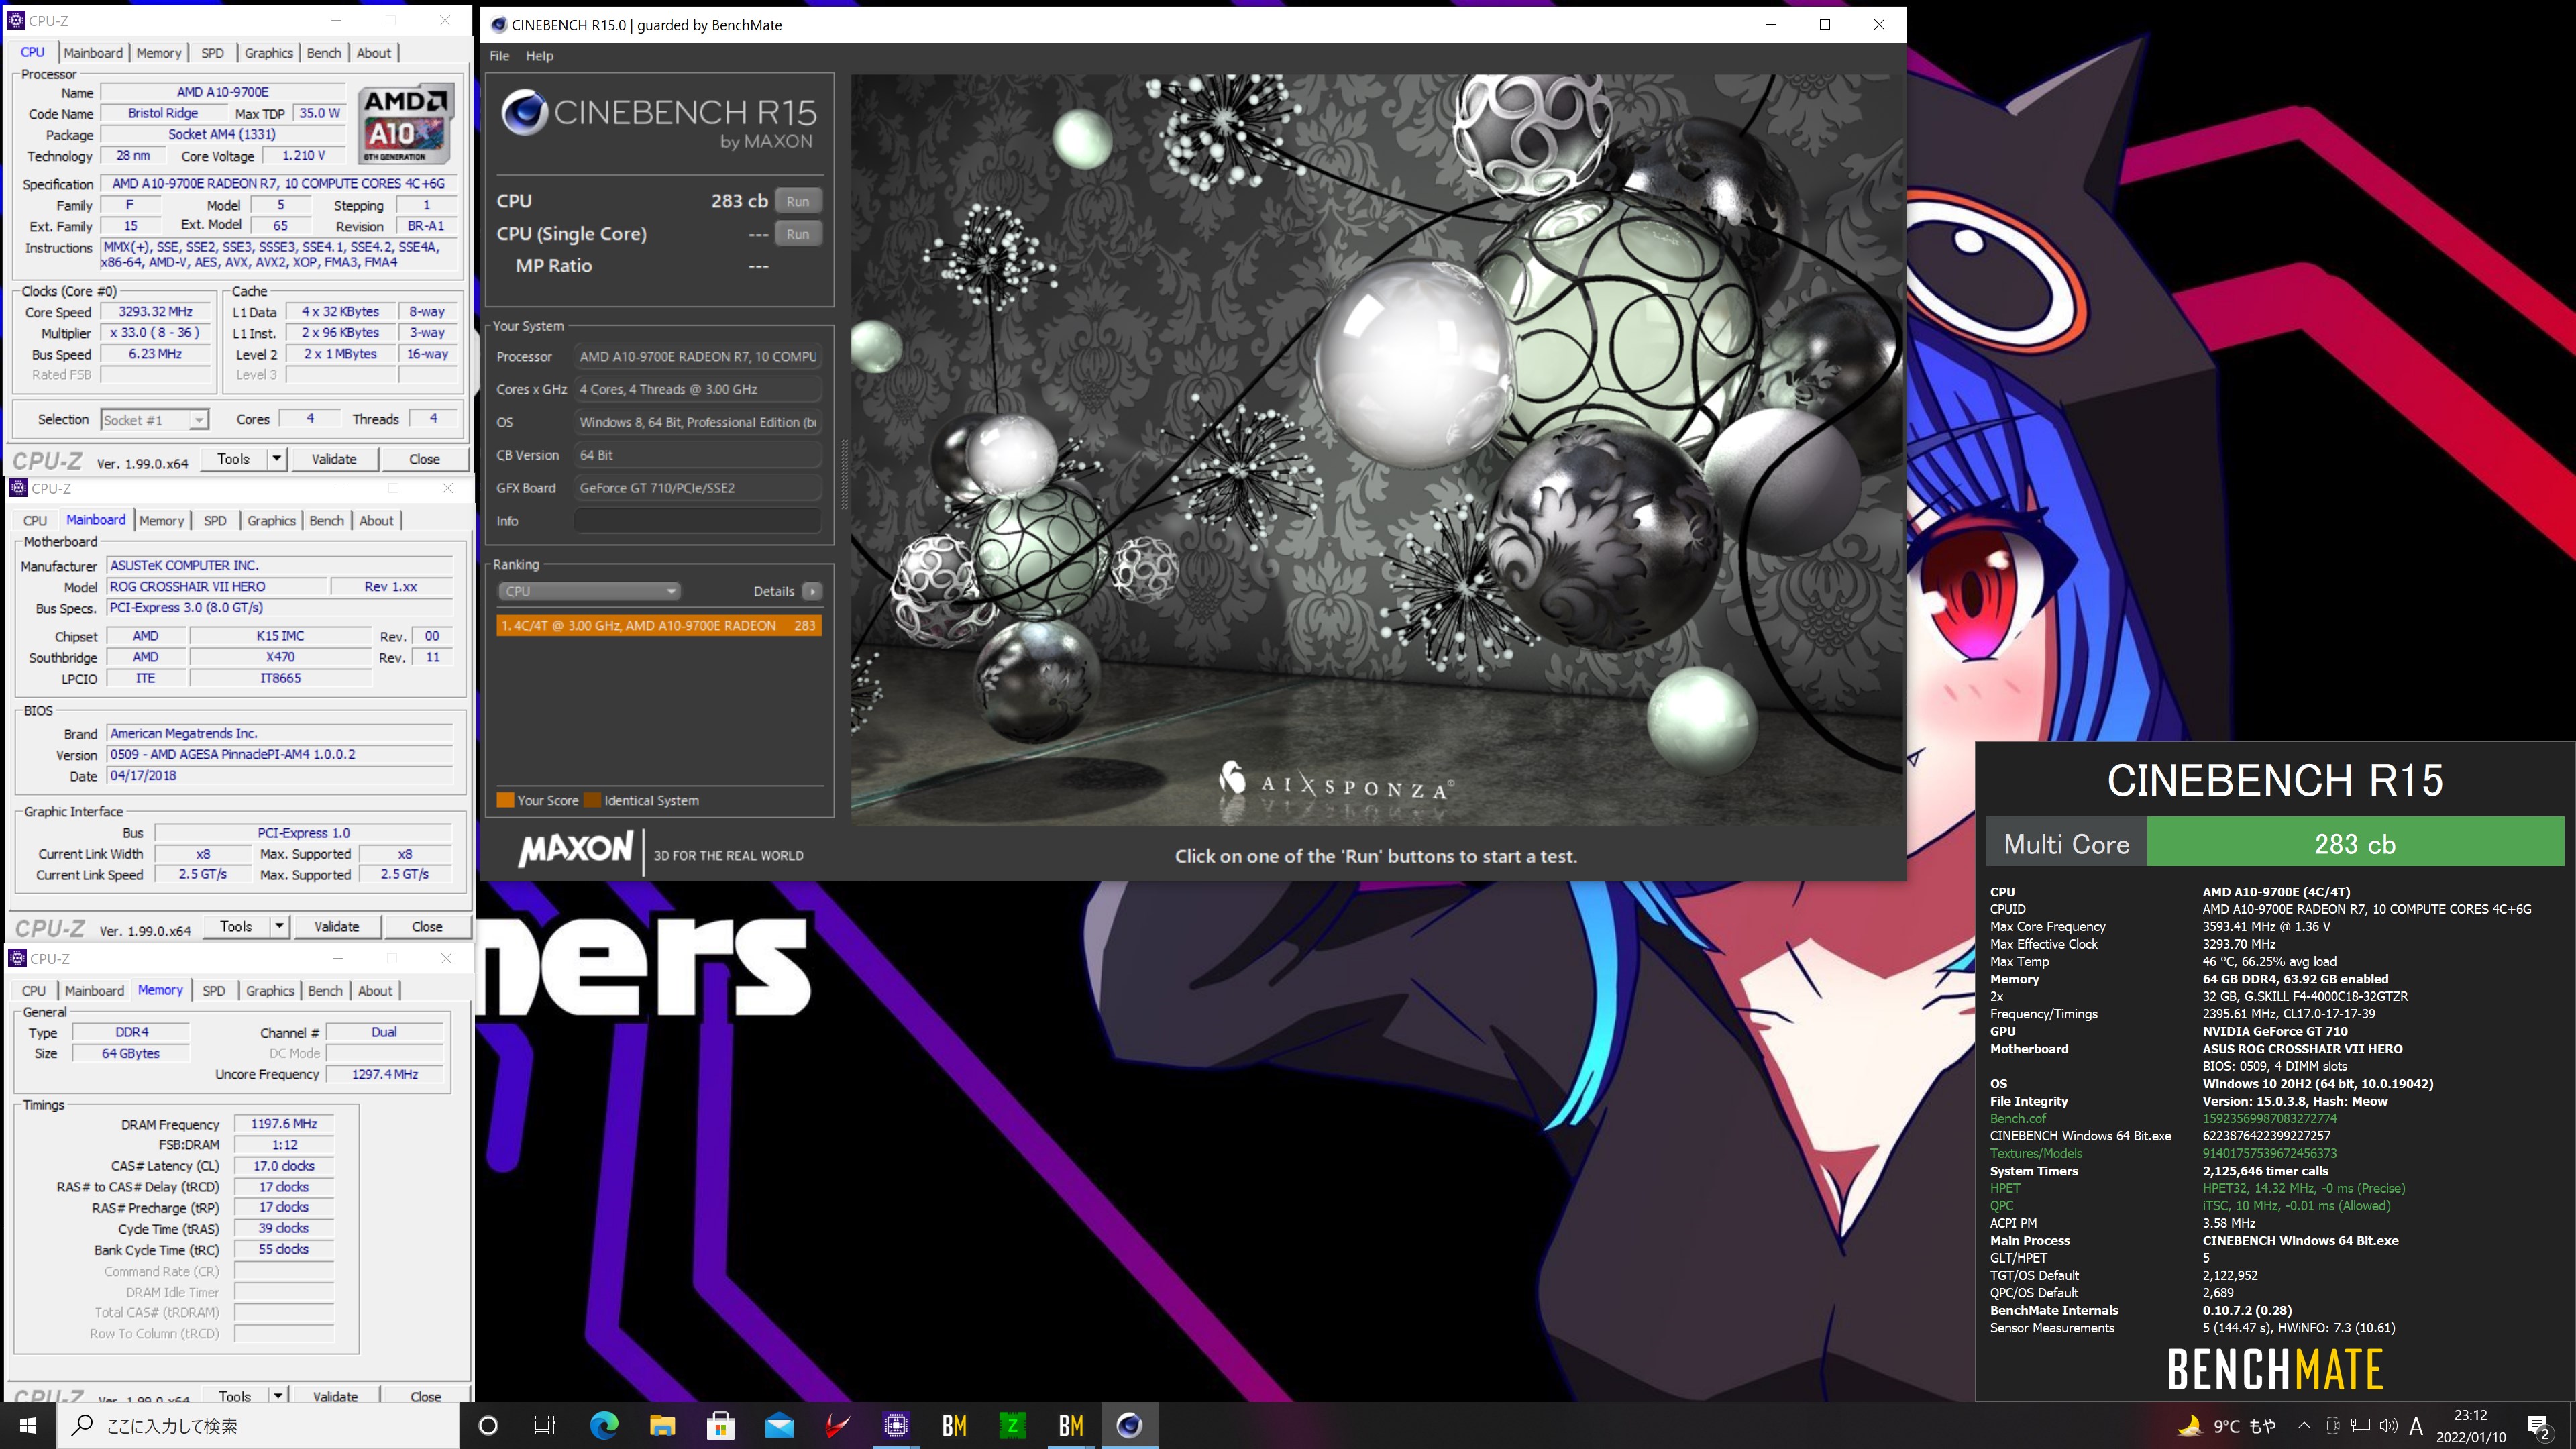The image size is (2576, 1449).
Task: Click the AMD A10 processor logo
Action: click(x=406, y=124)
